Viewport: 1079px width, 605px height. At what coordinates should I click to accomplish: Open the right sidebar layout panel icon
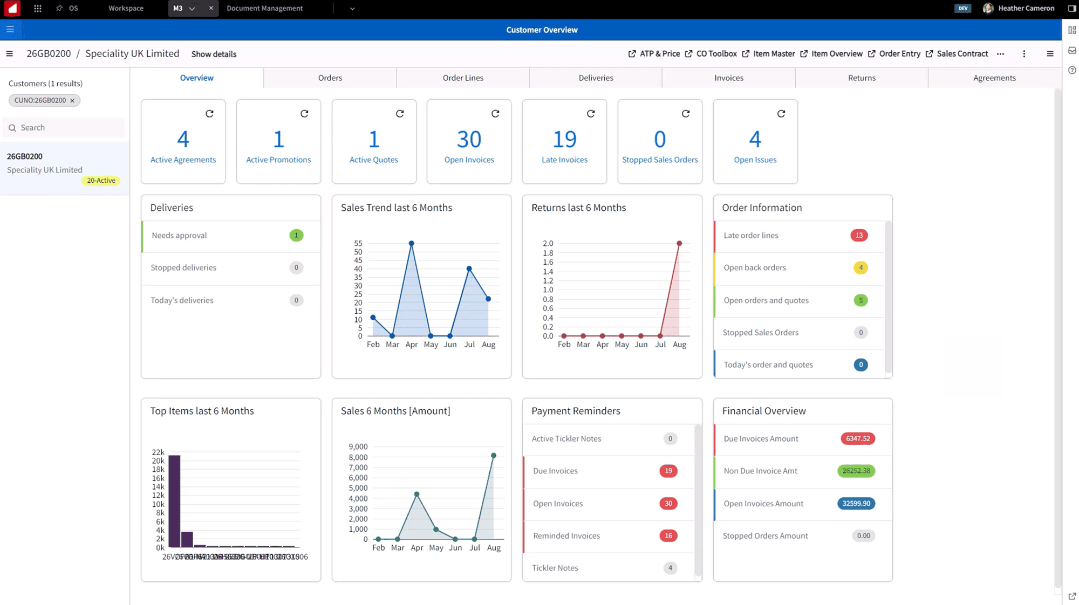click(x=1072, y=30)
